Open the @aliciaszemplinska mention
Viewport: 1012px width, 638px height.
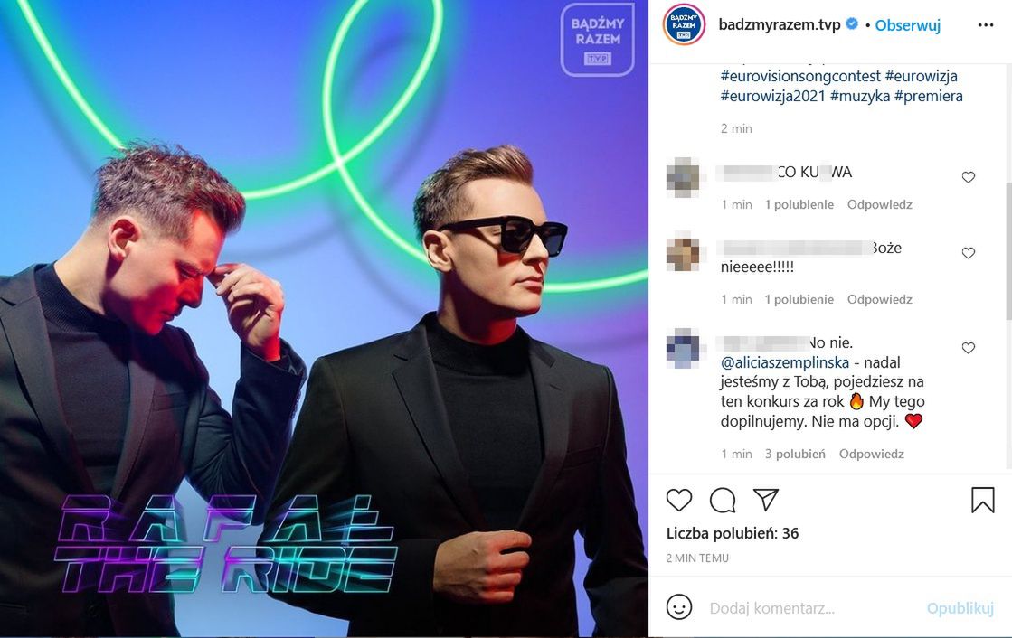pos(784,362)
